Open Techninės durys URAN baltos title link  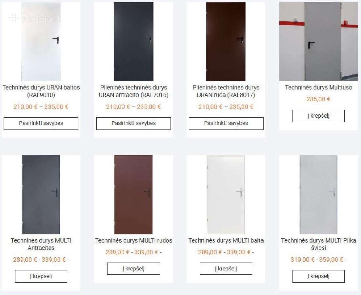(41, 91)
